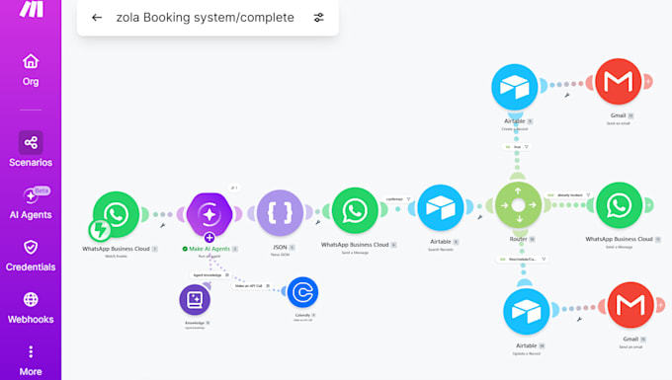Click the 'Agent knowledge' connector label
Viewport: 672px width, 380px height.
tap(210, 275)
